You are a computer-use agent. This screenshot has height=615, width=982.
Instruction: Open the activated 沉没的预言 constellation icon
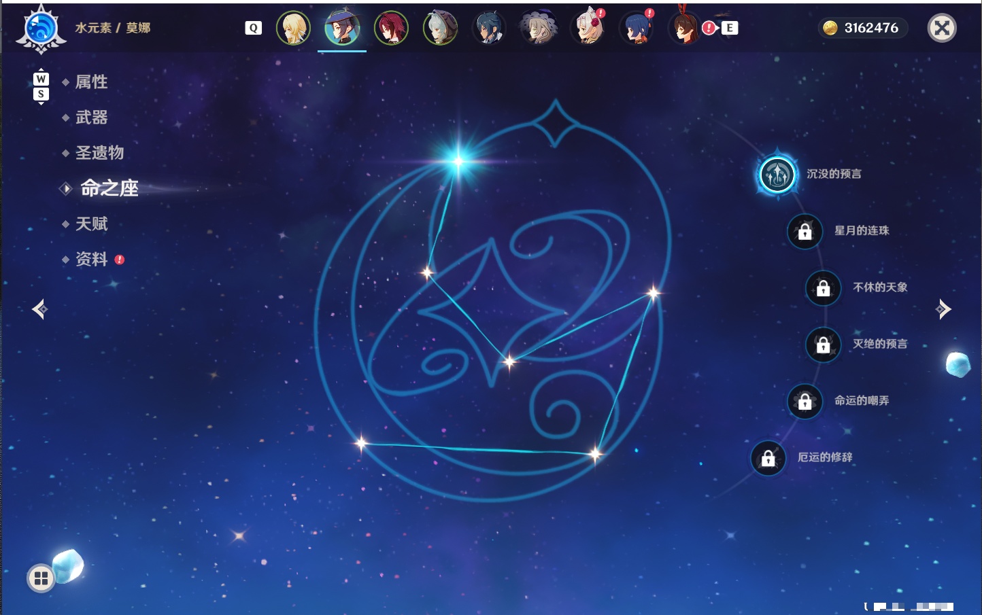[777, 175]
